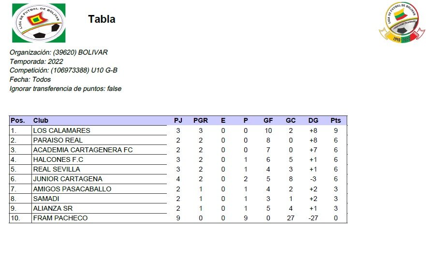Click the Fecha: Todos line
This screenshot has height=274, width=441.
30,79
